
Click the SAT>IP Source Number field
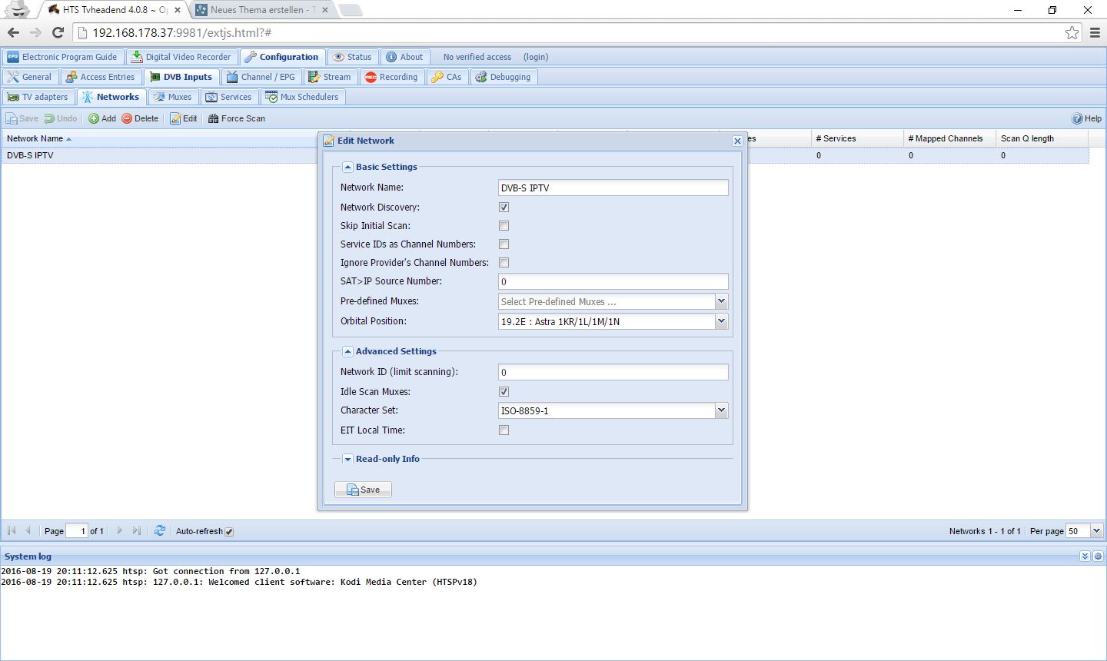click(x=613, y=281)
